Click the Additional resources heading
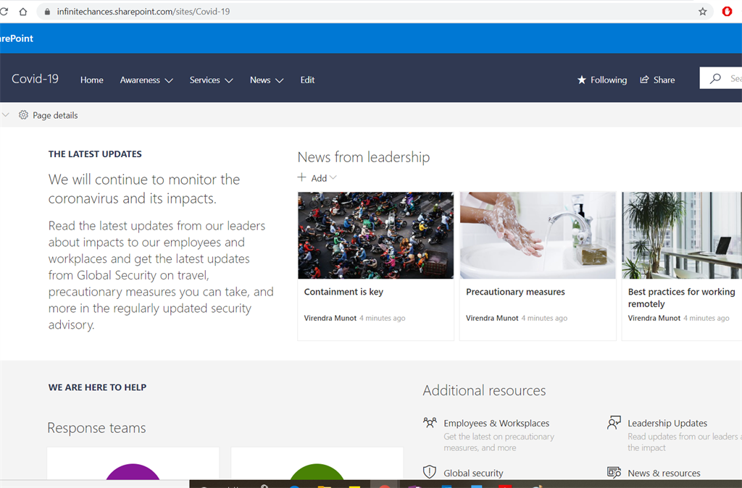742x488 pixels. coord(484,390)
